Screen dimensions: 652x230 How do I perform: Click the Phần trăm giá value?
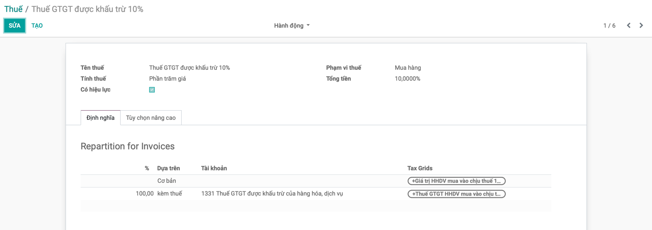pyautogui.click(x=168, y=79)
